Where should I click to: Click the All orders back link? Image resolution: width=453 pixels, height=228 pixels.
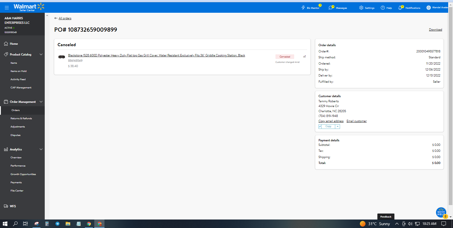[65, 18]
